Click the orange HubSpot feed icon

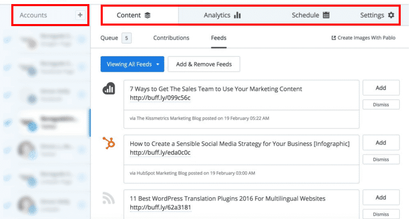pos(108,143)
